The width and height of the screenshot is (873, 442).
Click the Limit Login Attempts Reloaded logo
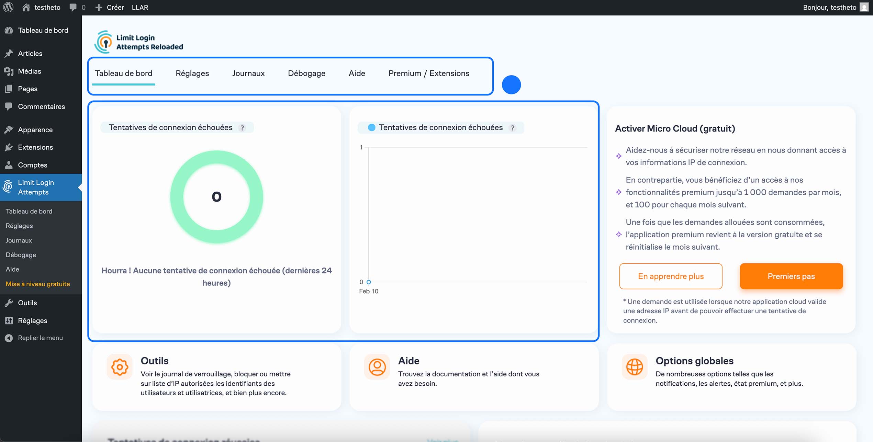pyautogui.click(x=139, y=42)
